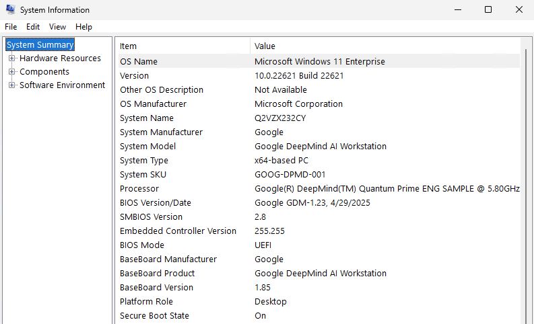534x324 pixels.
Task: Select the Hardware Resources category label
Action: (x=60, y=58)
